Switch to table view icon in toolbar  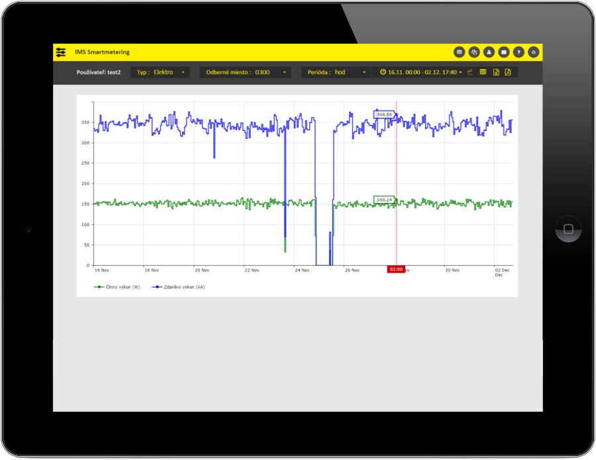point(483,72)
